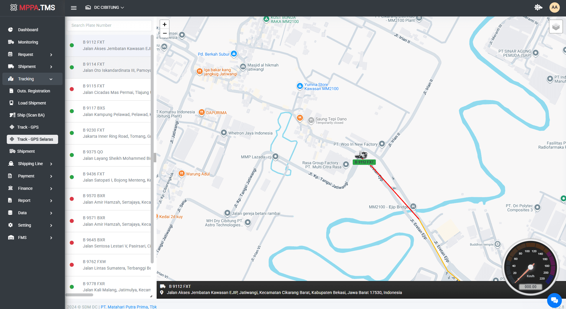Viewport: 566px width, 309px height.
Task: Click the Tracking map-pin sidebar icon
Action: tap(11, 79)
